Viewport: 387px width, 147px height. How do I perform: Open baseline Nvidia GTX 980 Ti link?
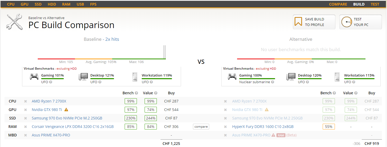47,110
